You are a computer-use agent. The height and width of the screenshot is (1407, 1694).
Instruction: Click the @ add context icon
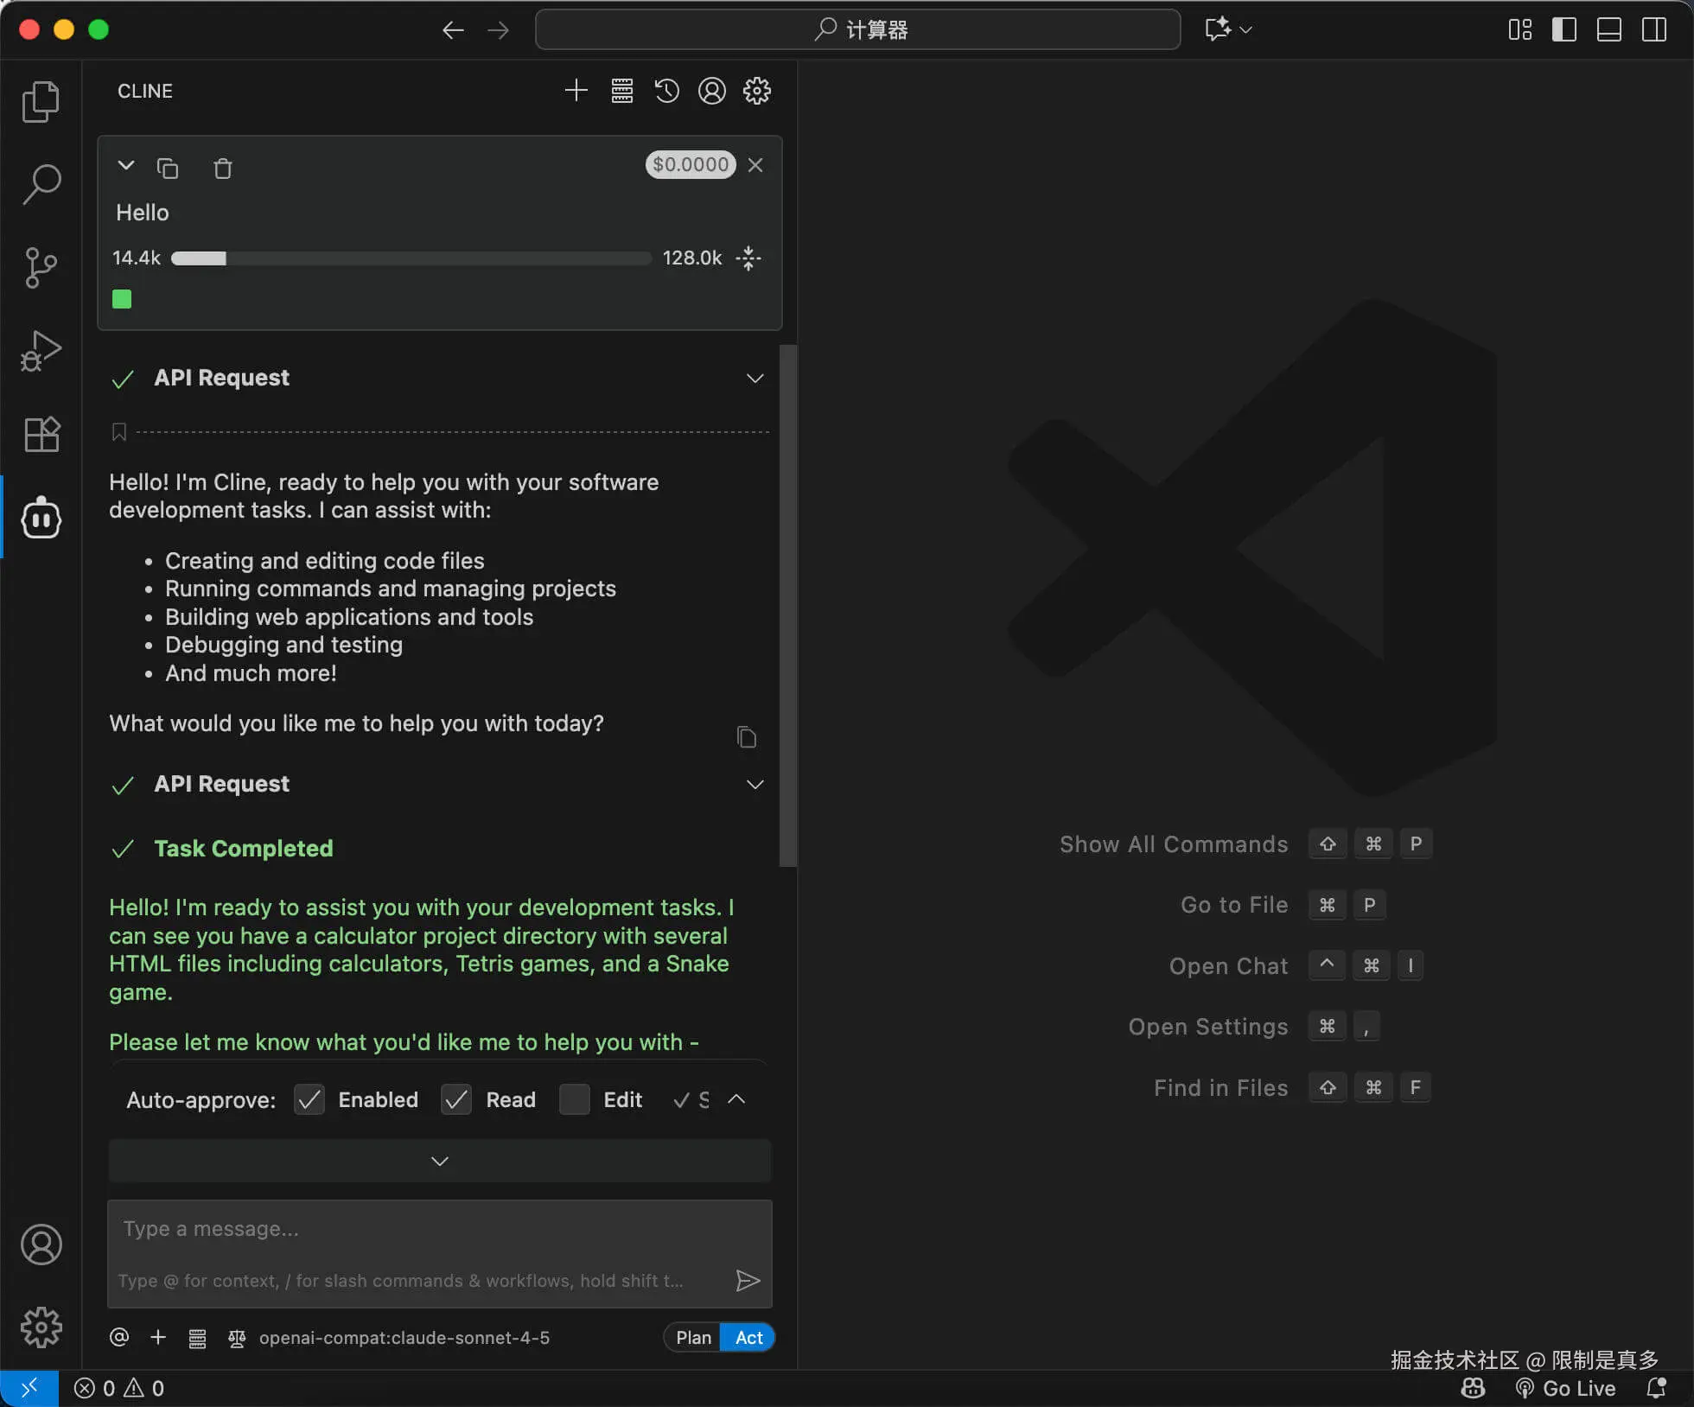click(119, 1337)
